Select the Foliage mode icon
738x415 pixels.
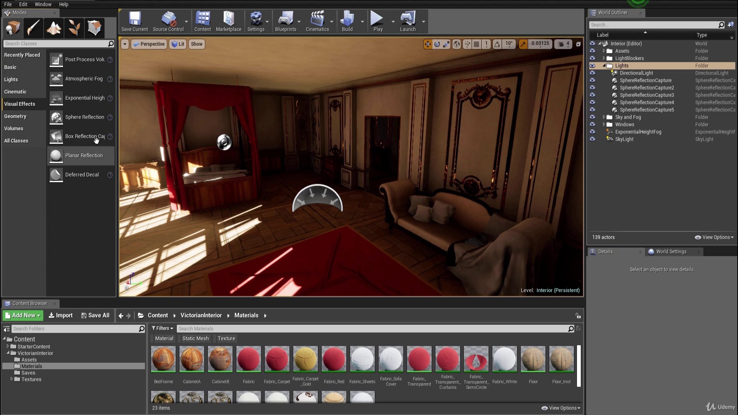74,28
